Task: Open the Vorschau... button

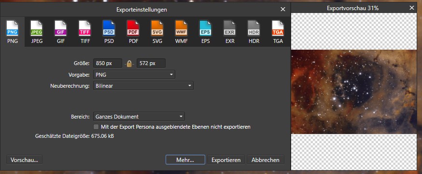Action: click(24, 160)
